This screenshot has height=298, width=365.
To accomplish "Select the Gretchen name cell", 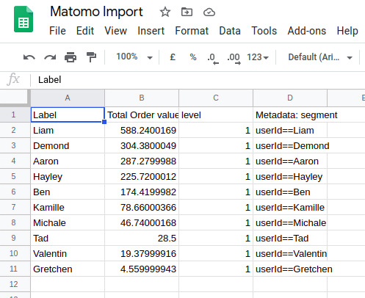I will (68, 269).
